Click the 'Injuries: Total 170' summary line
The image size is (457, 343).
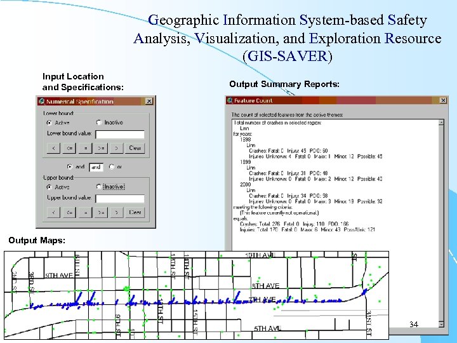307,229
